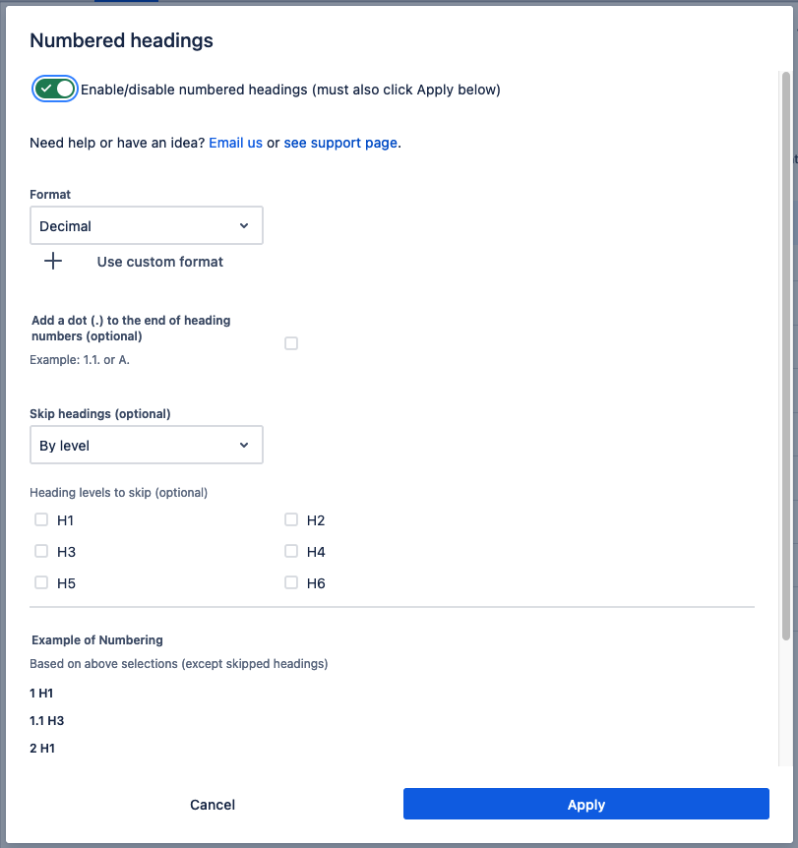Tick the H4 heading level checkbox
This screenshot has height=848, width=798.
tap(291, 551)
